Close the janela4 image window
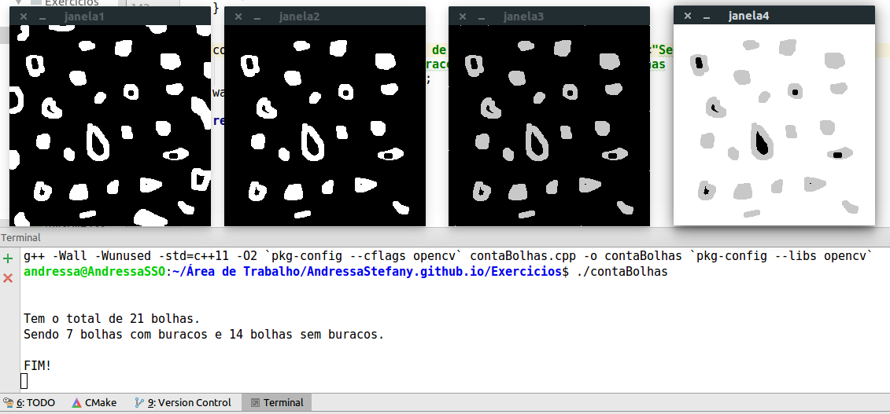Image resolution: width=890 pixels, height=414 pixels. click(x=688, y=16)
